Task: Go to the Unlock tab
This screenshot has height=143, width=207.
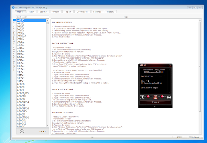Action: point(56,12)
